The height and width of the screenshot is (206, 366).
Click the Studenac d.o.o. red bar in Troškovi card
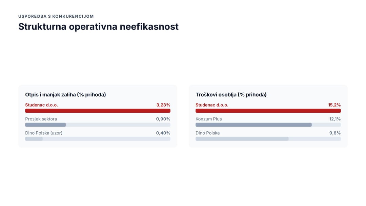[268, 111]
